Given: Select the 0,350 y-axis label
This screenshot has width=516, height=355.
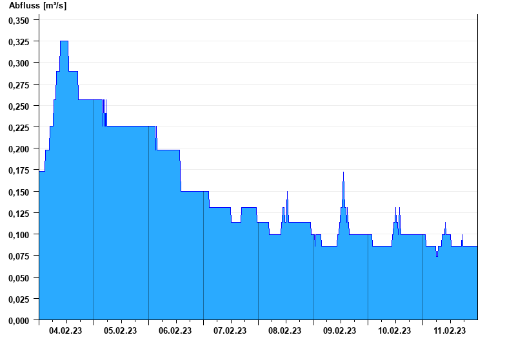Looking at the screenshot, I should pos(19,21).
